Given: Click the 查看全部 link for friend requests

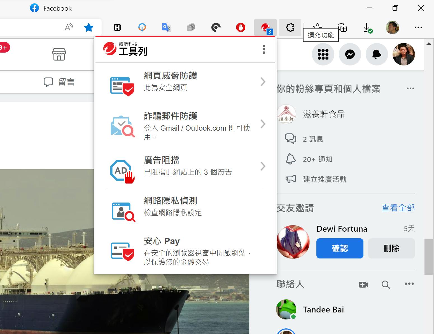Looking at the screenshot, I should point(398,208).
